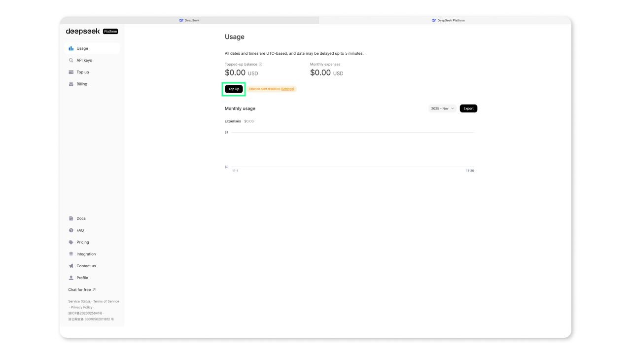Click the UTC-based dates notice text

[x=294, y=53]
